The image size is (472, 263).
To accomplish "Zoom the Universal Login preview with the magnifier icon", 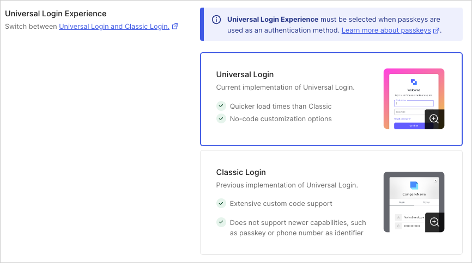I will (434, 119).
